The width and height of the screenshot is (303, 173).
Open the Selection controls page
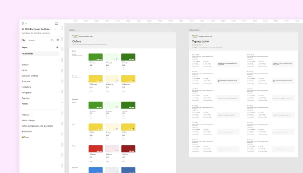tap(30, 76)
